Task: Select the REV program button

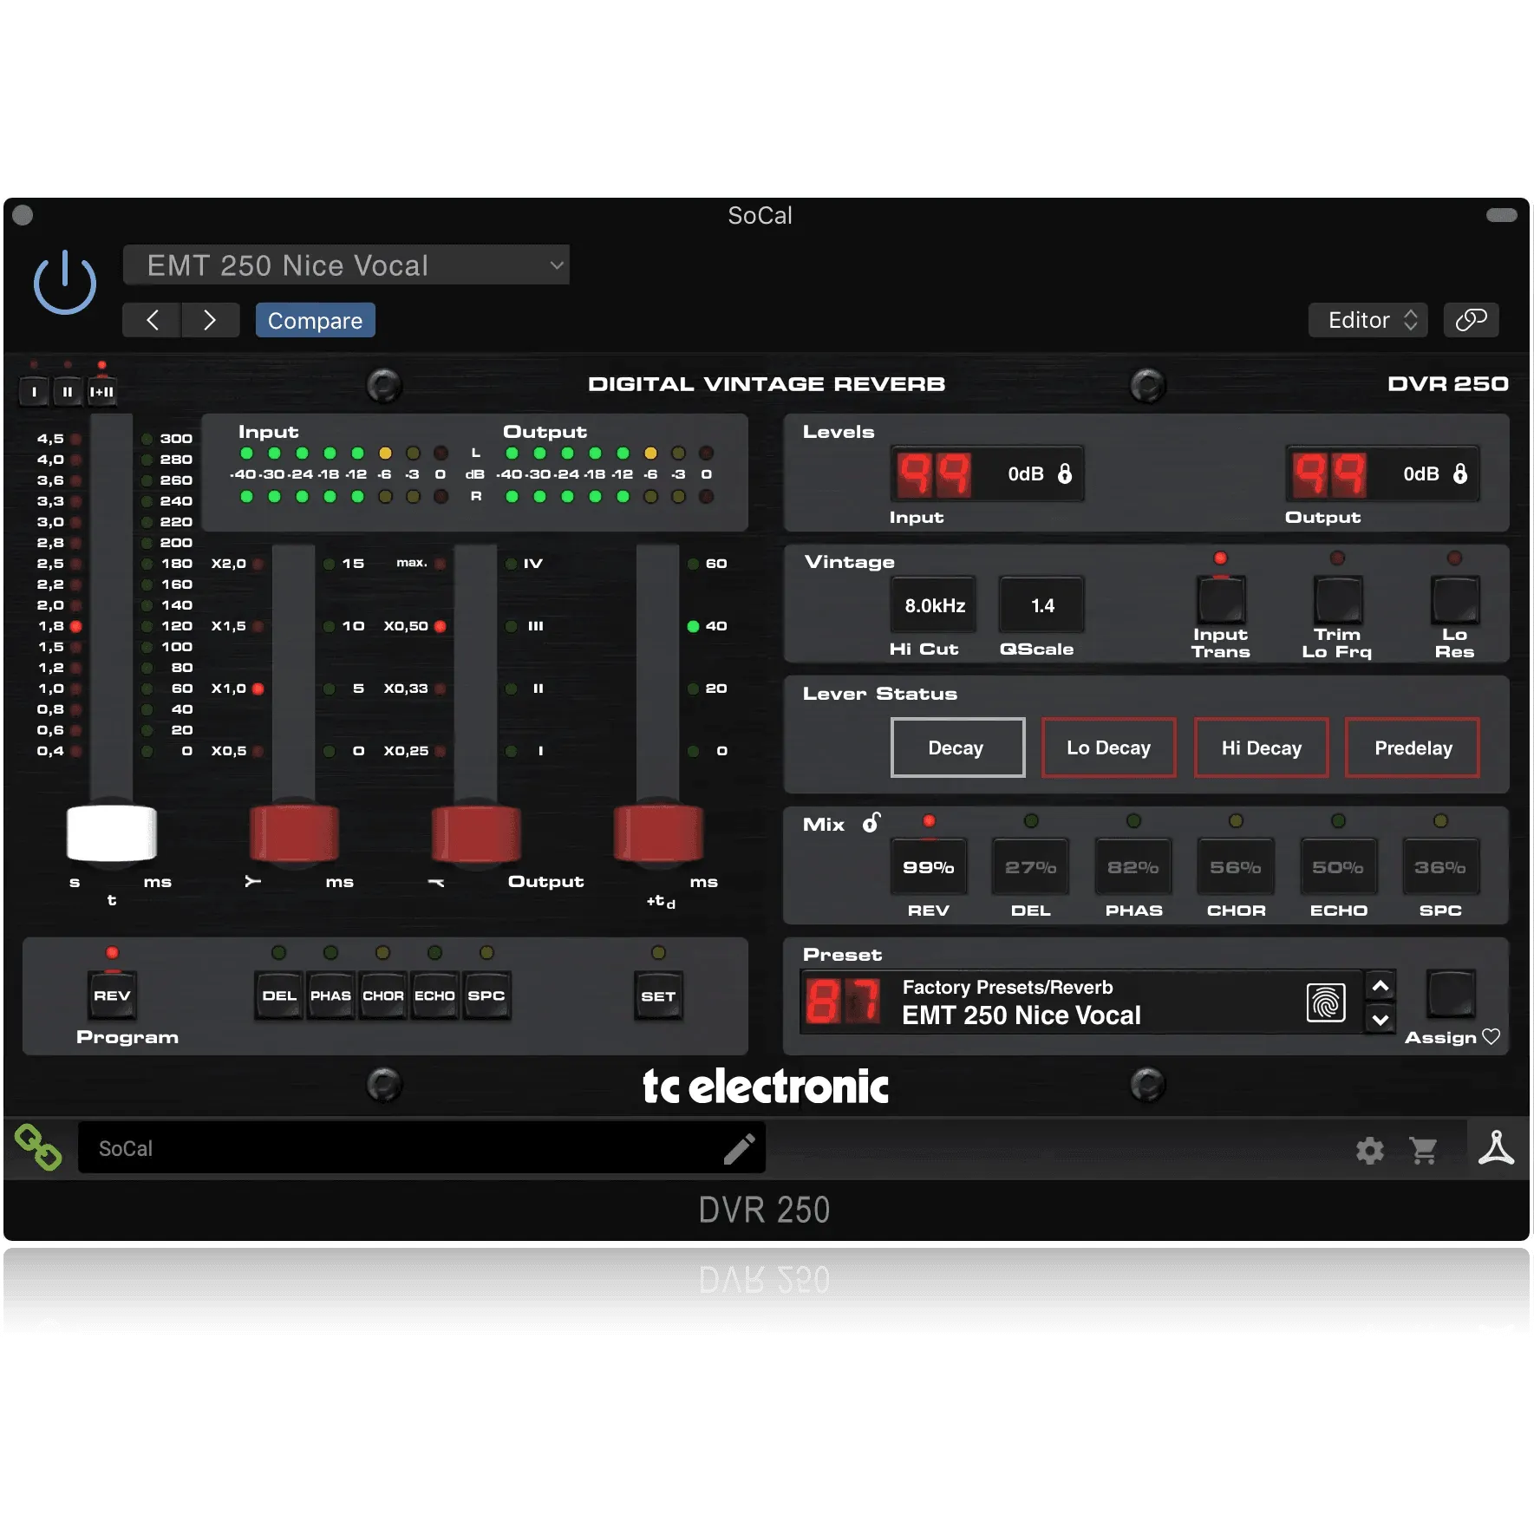Action: click(112, 995)
